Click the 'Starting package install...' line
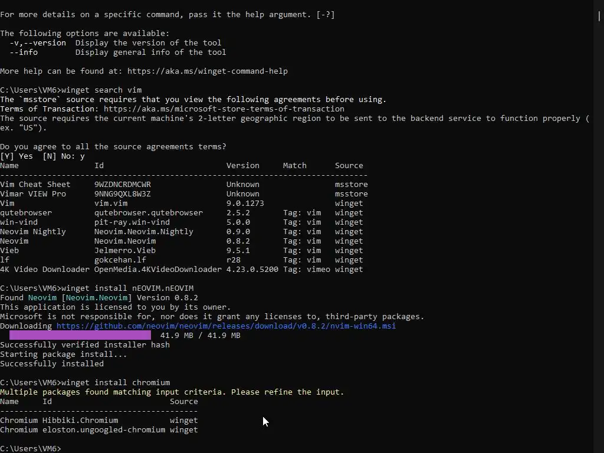This screenshot has width=604, height=453. (64, 354)
